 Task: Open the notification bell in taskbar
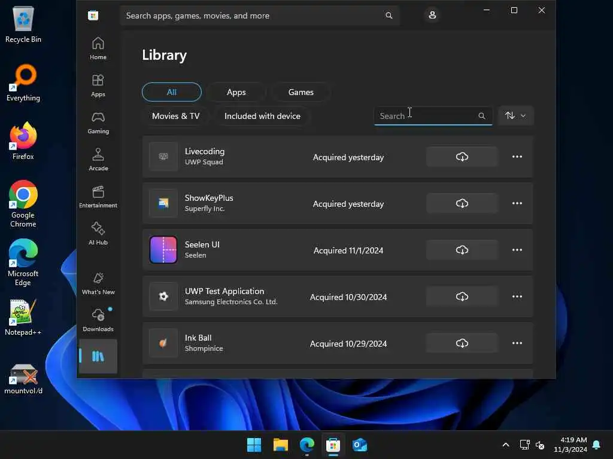coord(596,445)
